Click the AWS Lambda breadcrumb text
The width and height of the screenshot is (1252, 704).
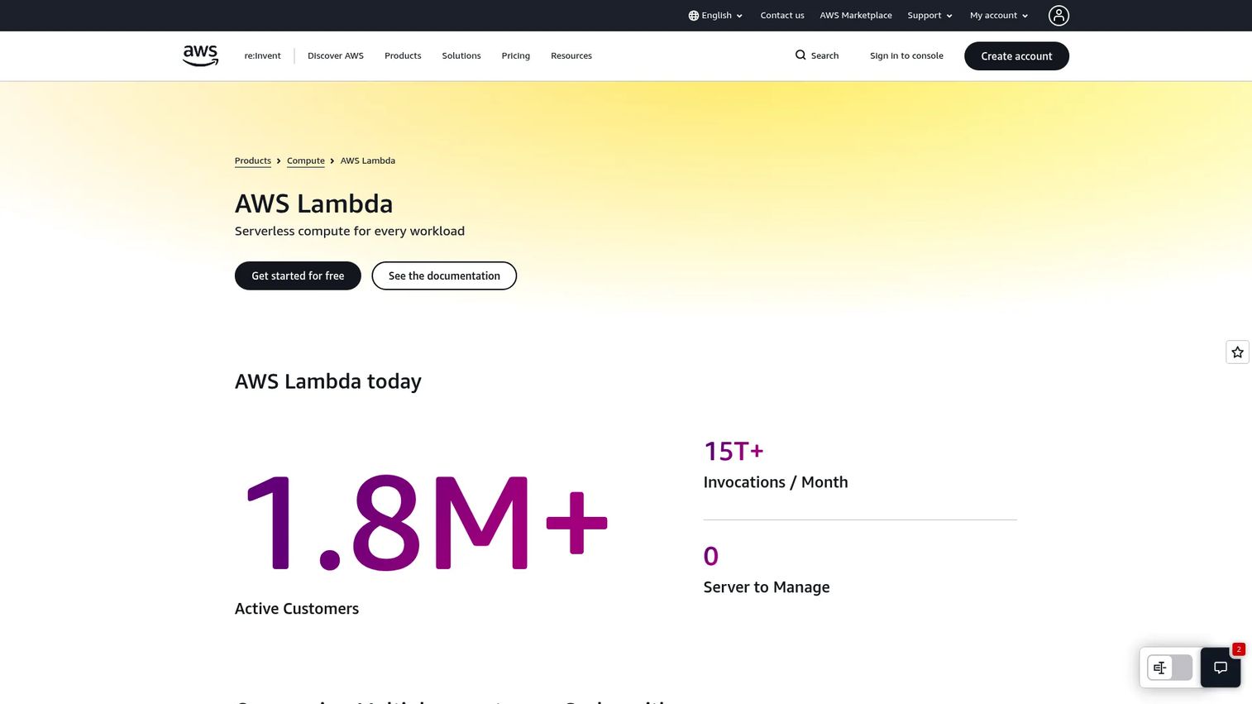coord(368,160)
